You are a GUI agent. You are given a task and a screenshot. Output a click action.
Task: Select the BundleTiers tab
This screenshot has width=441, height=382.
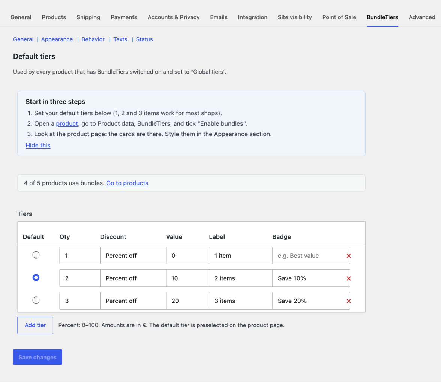point(382,17)
